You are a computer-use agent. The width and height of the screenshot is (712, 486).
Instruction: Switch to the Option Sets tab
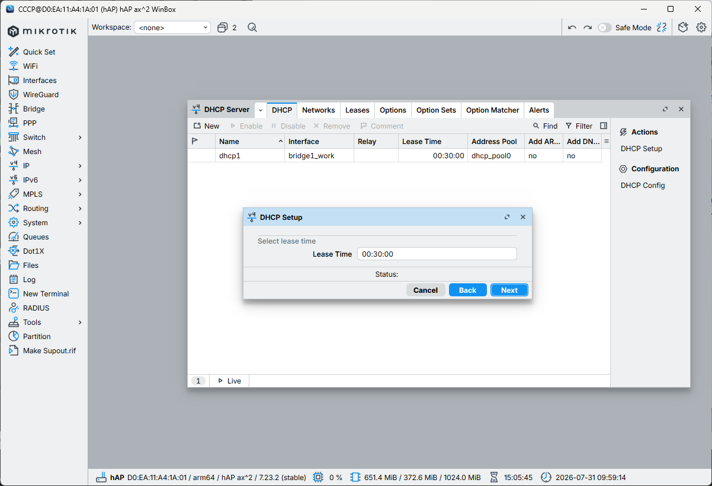point(436,110)
